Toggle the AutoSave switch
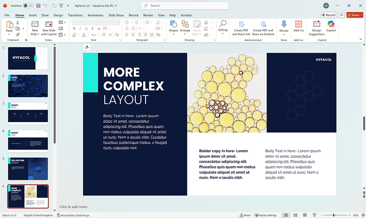This screenshot has width=366, height=218. (28, 6)
